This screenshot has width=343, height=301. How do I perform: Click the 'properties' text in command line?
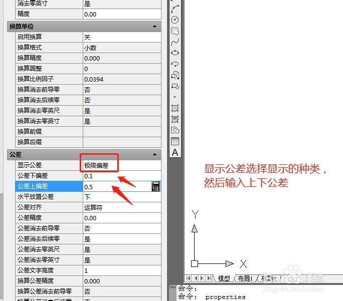225,297
